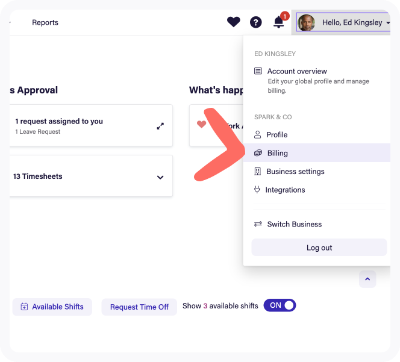Open the help question mark icon
Screen dimensions: 400x362
pyautogui.click(x=255, y=22)
